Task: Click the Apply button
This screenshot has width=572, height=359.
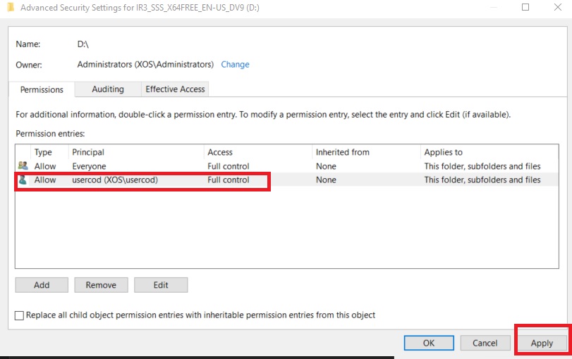Action: click(542, 343)
